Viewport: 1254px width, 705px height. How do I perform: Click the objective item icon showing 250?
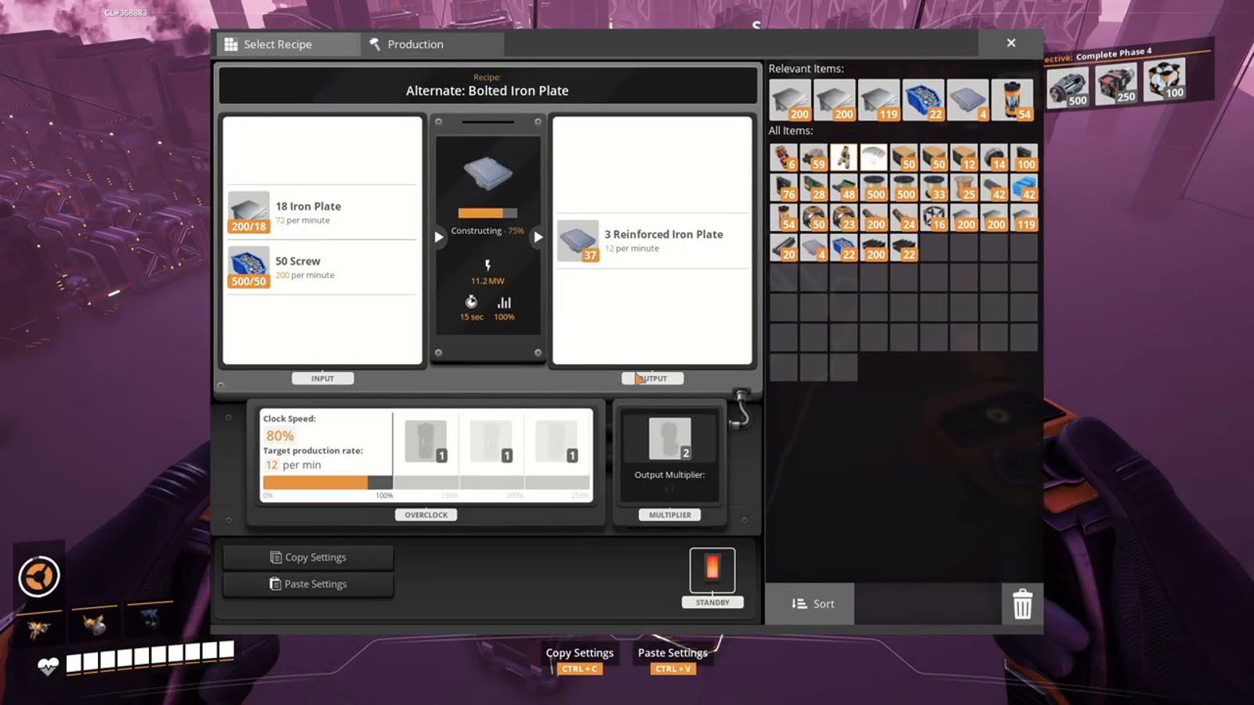1116,82
